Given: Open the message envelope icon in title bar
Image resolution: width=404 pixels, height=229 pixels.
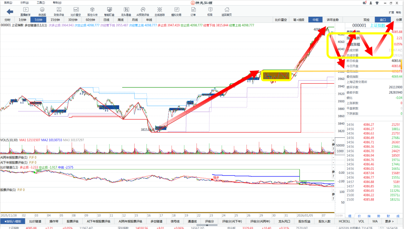Looking at the screenshot, I should [x=364, y=3].
